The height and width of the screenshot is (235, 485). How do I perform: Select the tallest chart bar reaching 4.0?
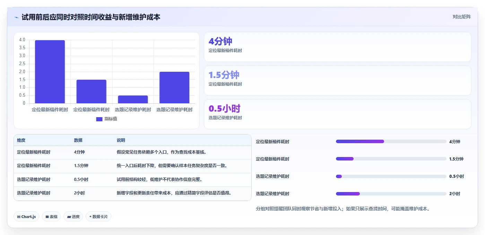[x=50, y=72]
